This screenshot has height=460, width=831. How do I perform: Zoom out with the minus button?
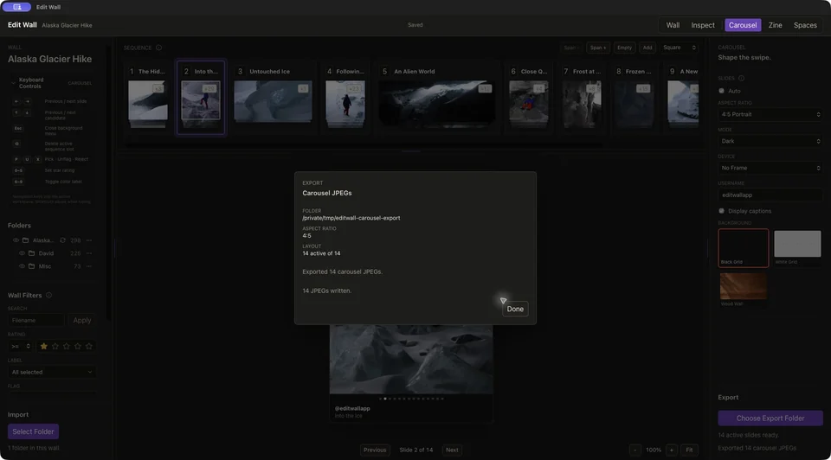coord(635,450)
